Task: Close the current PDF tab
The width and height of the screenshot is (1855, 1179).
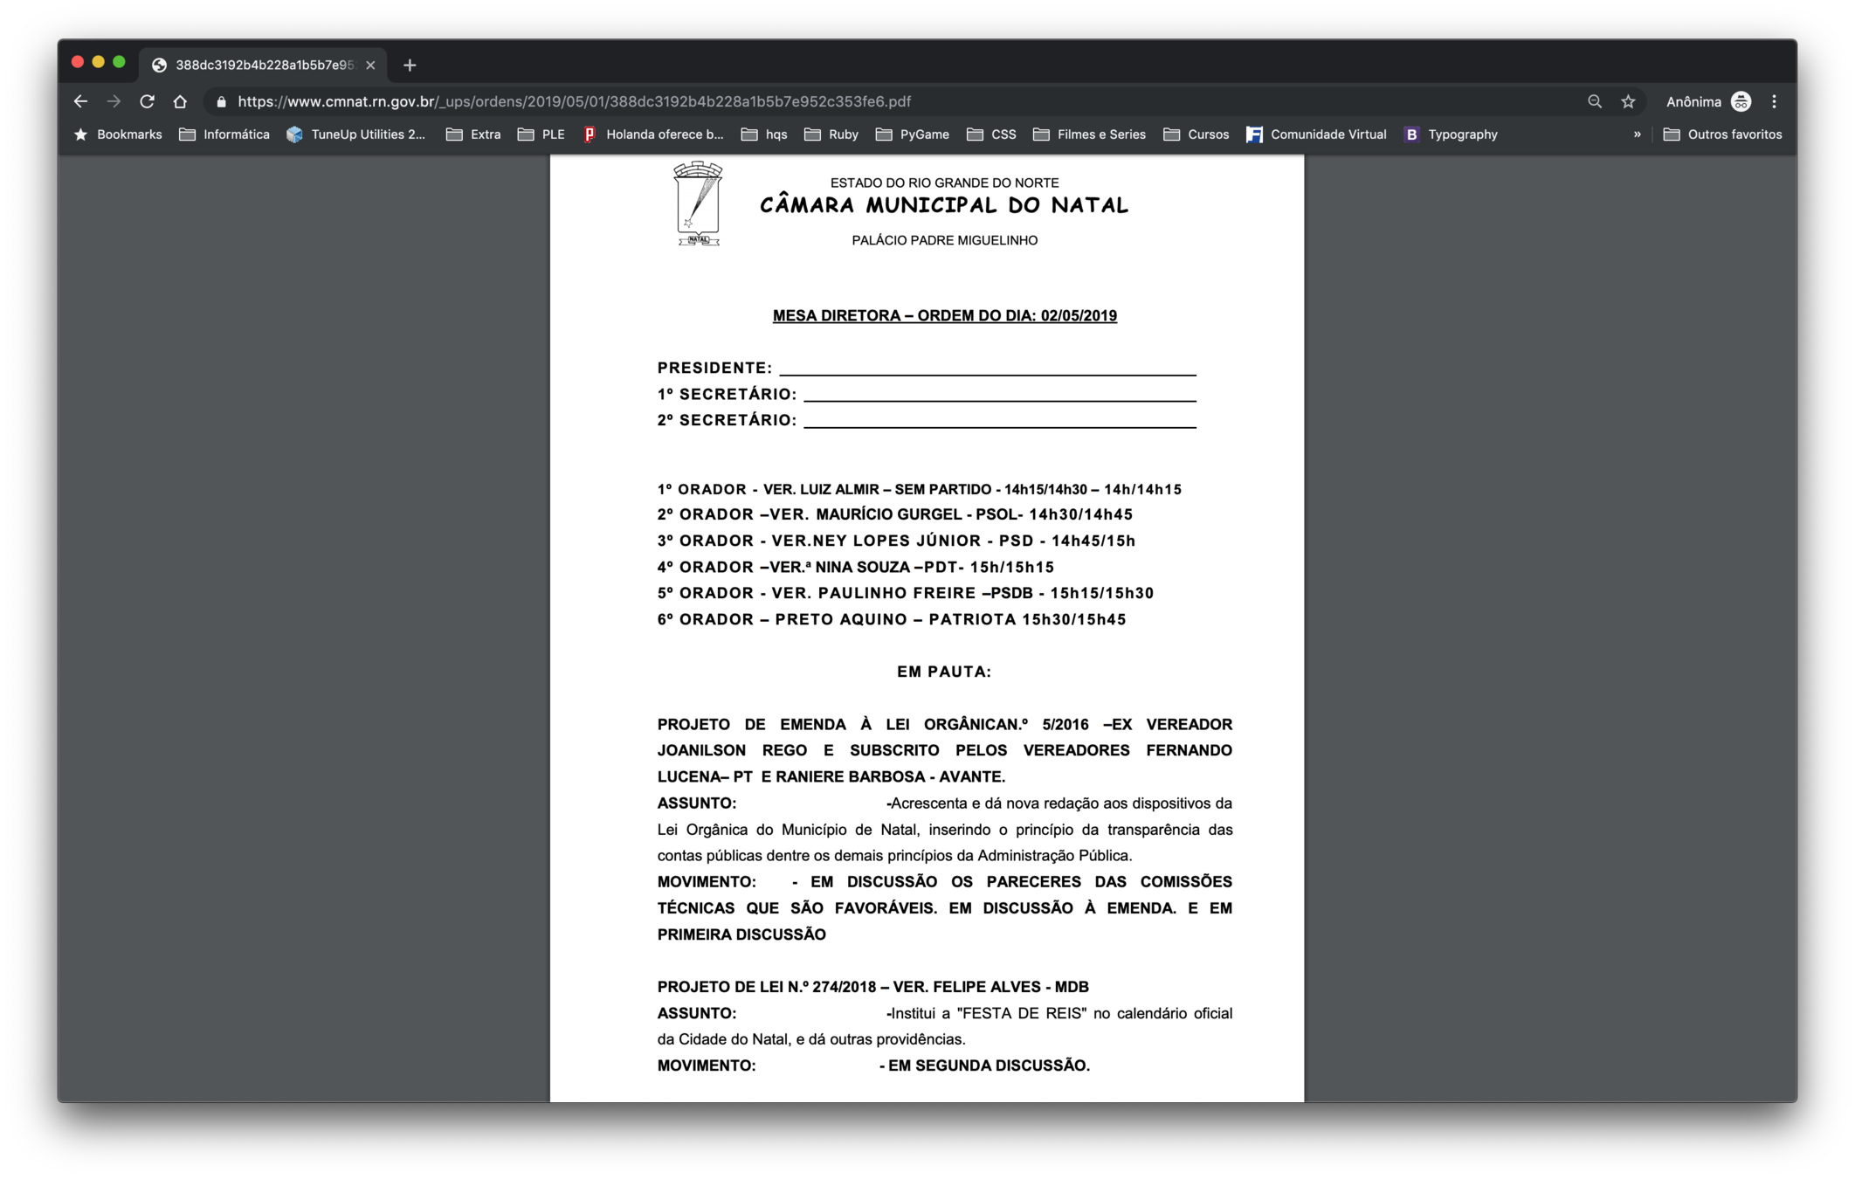Action: (x=370, y=65)
